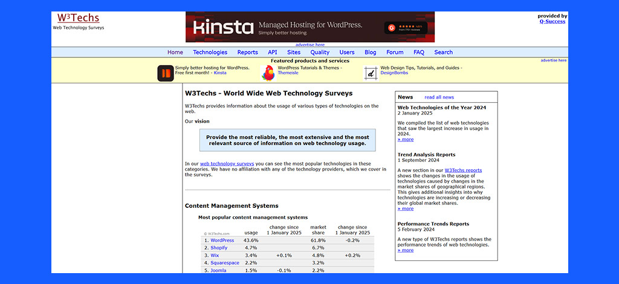Click 'advertise here' in featured products bar
Screen dimensions: 619x284
[554, 60]
